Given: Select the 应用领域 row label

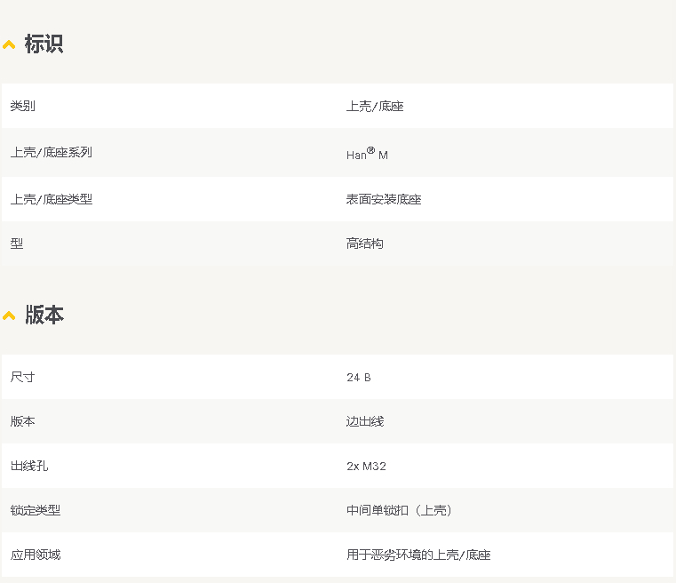Looking at the screenshot, I should [36, 555].
